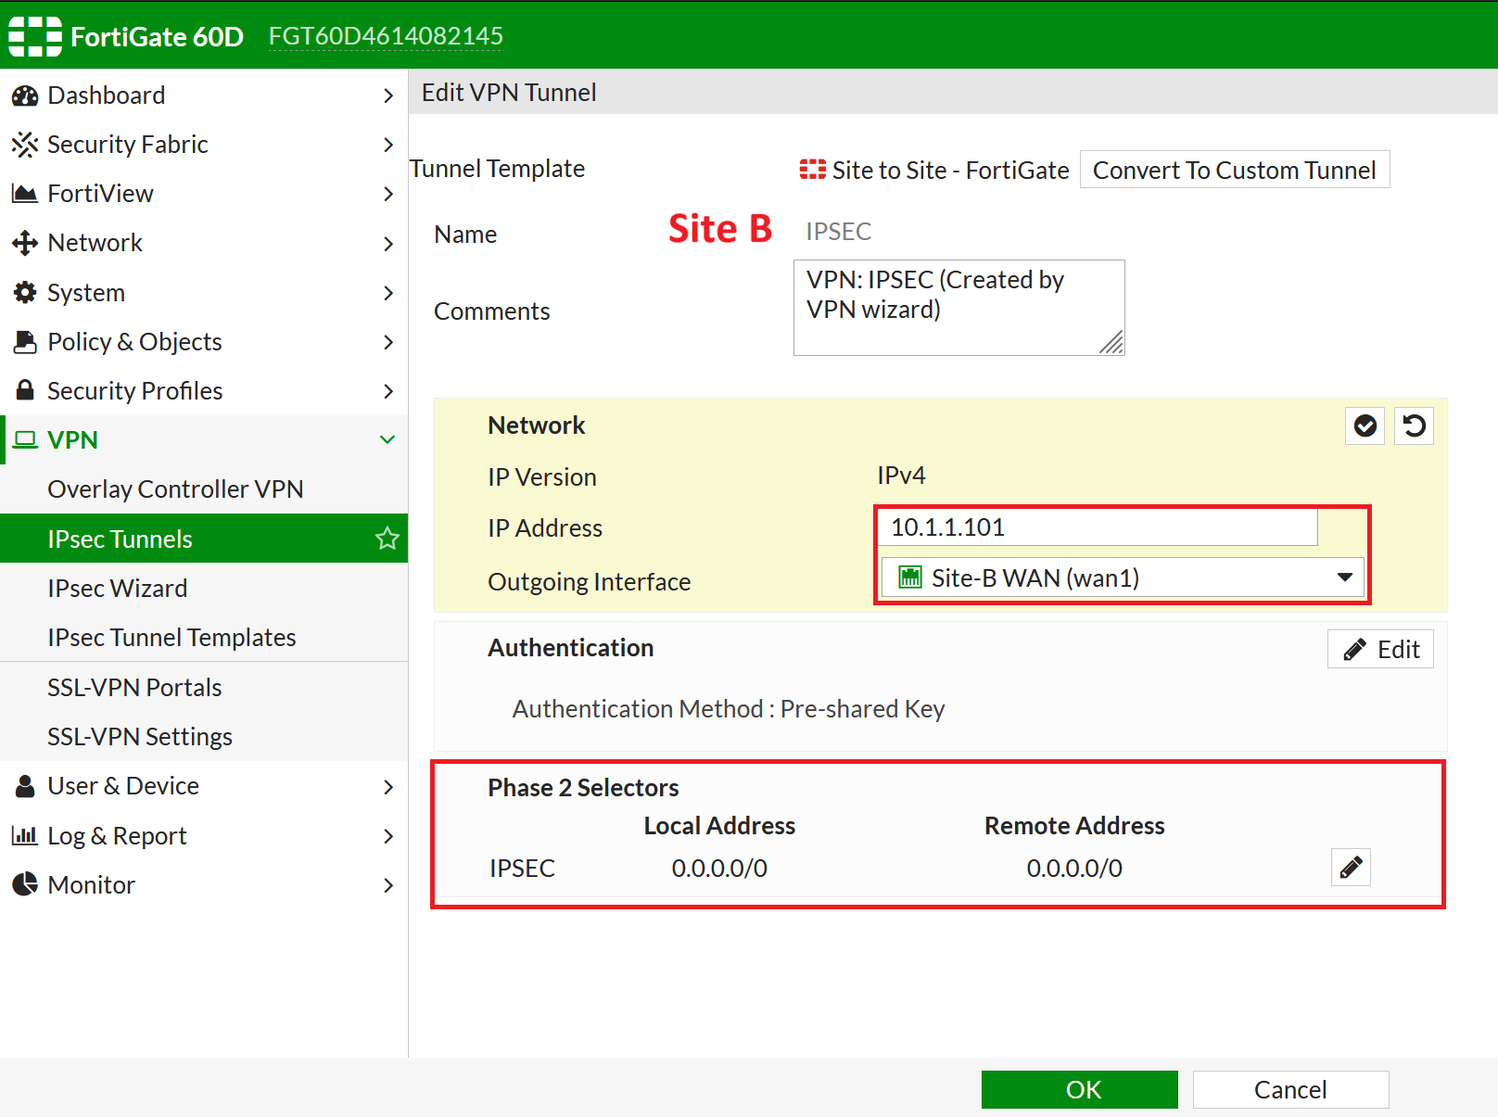Click the FGT60D4614082145 hostname link
This screenshot has height=1117, width=1498.
386,36
